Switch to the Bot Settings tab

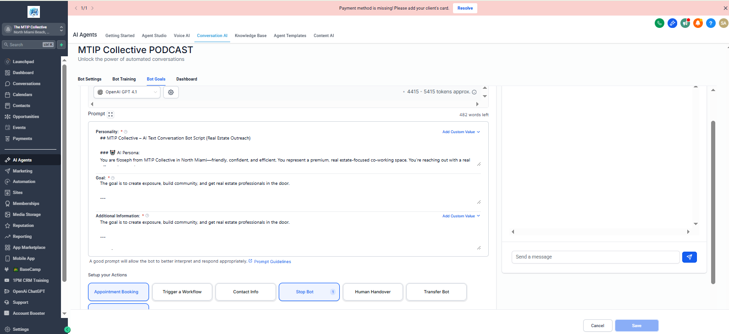(89, 79)
